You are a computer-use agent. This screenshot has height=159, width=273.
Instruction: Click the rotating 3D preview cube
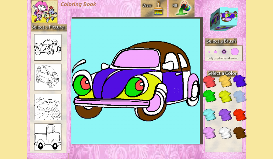224,19
